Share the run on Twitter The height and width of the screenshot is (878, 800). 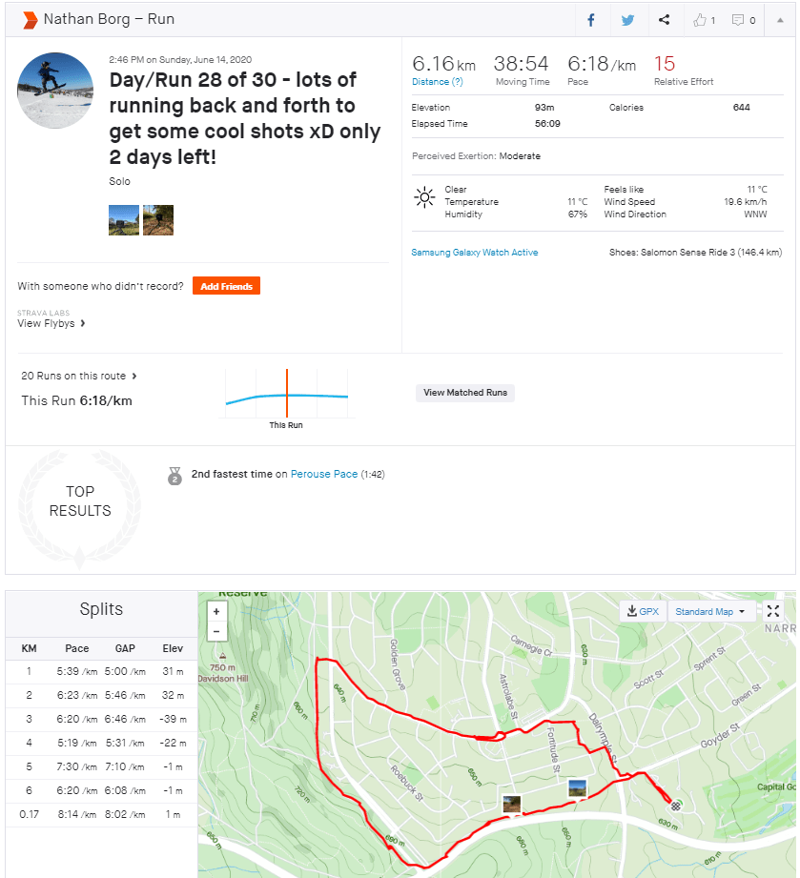(x=627, y=20)
